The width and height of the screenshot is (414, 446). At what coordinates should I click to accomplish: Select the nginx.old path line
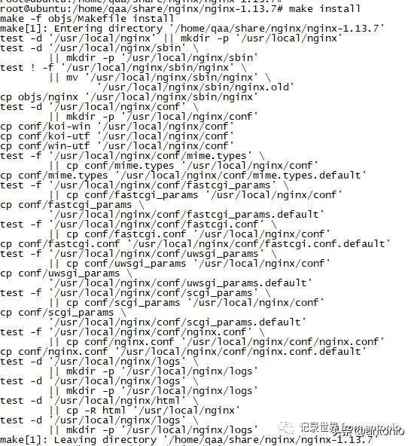(x=196, y=87)
